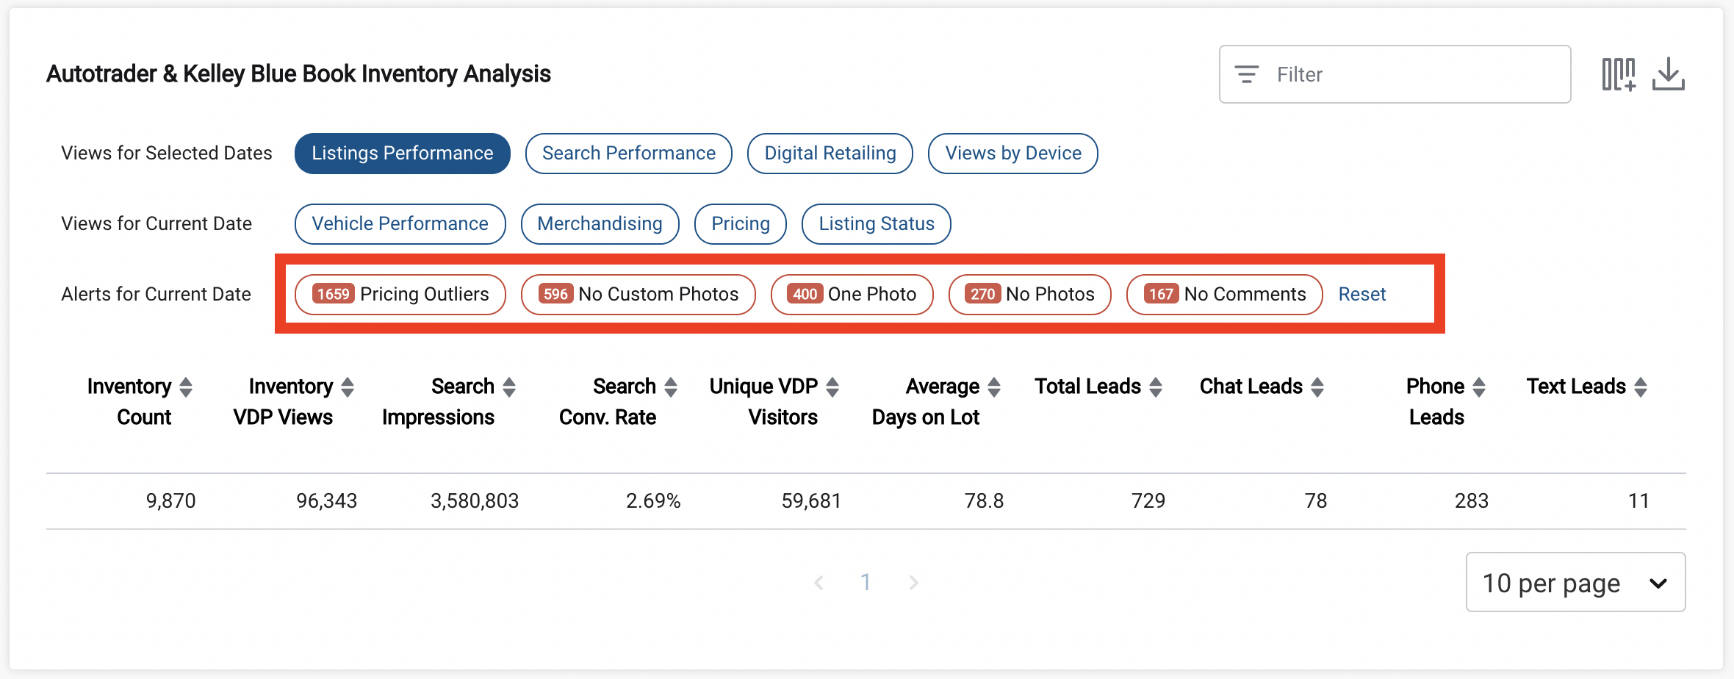Viewport: 1734px width, 679px height.
Task: Click the 729 total leads value
Action: pos(1148,501)
